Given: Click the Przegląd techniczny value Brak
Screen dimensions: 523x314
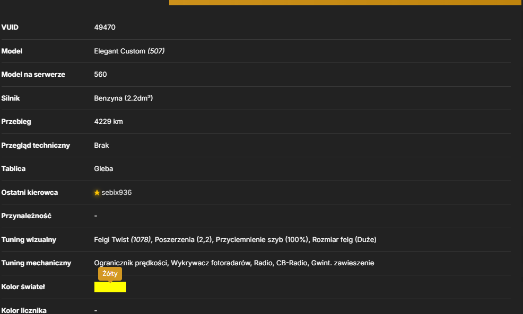Looking at the screenshot, I should click(x=101, y=145).
